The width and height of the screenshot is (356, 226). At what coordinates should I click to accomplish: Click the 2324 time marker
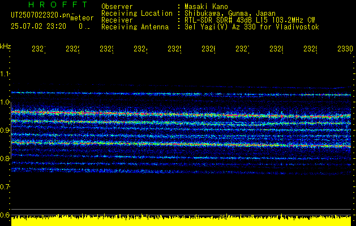[x=140, y=49]
